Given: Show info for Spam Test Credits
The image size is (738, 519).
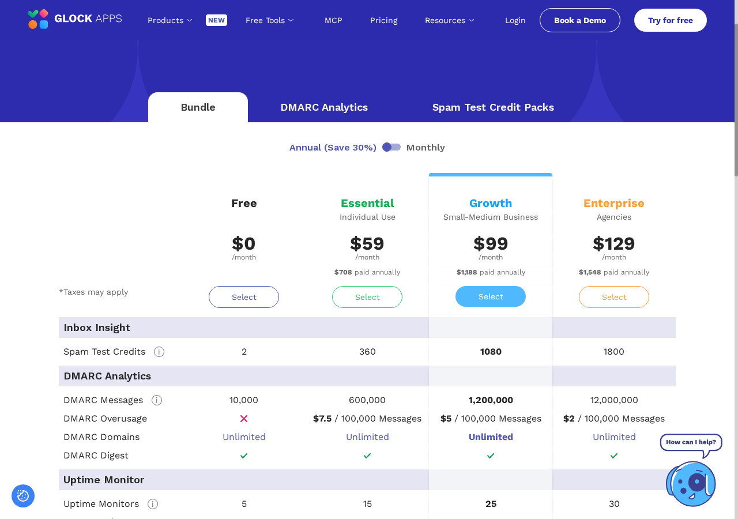Looking at the screenshot, I should [x=159, y=352].
